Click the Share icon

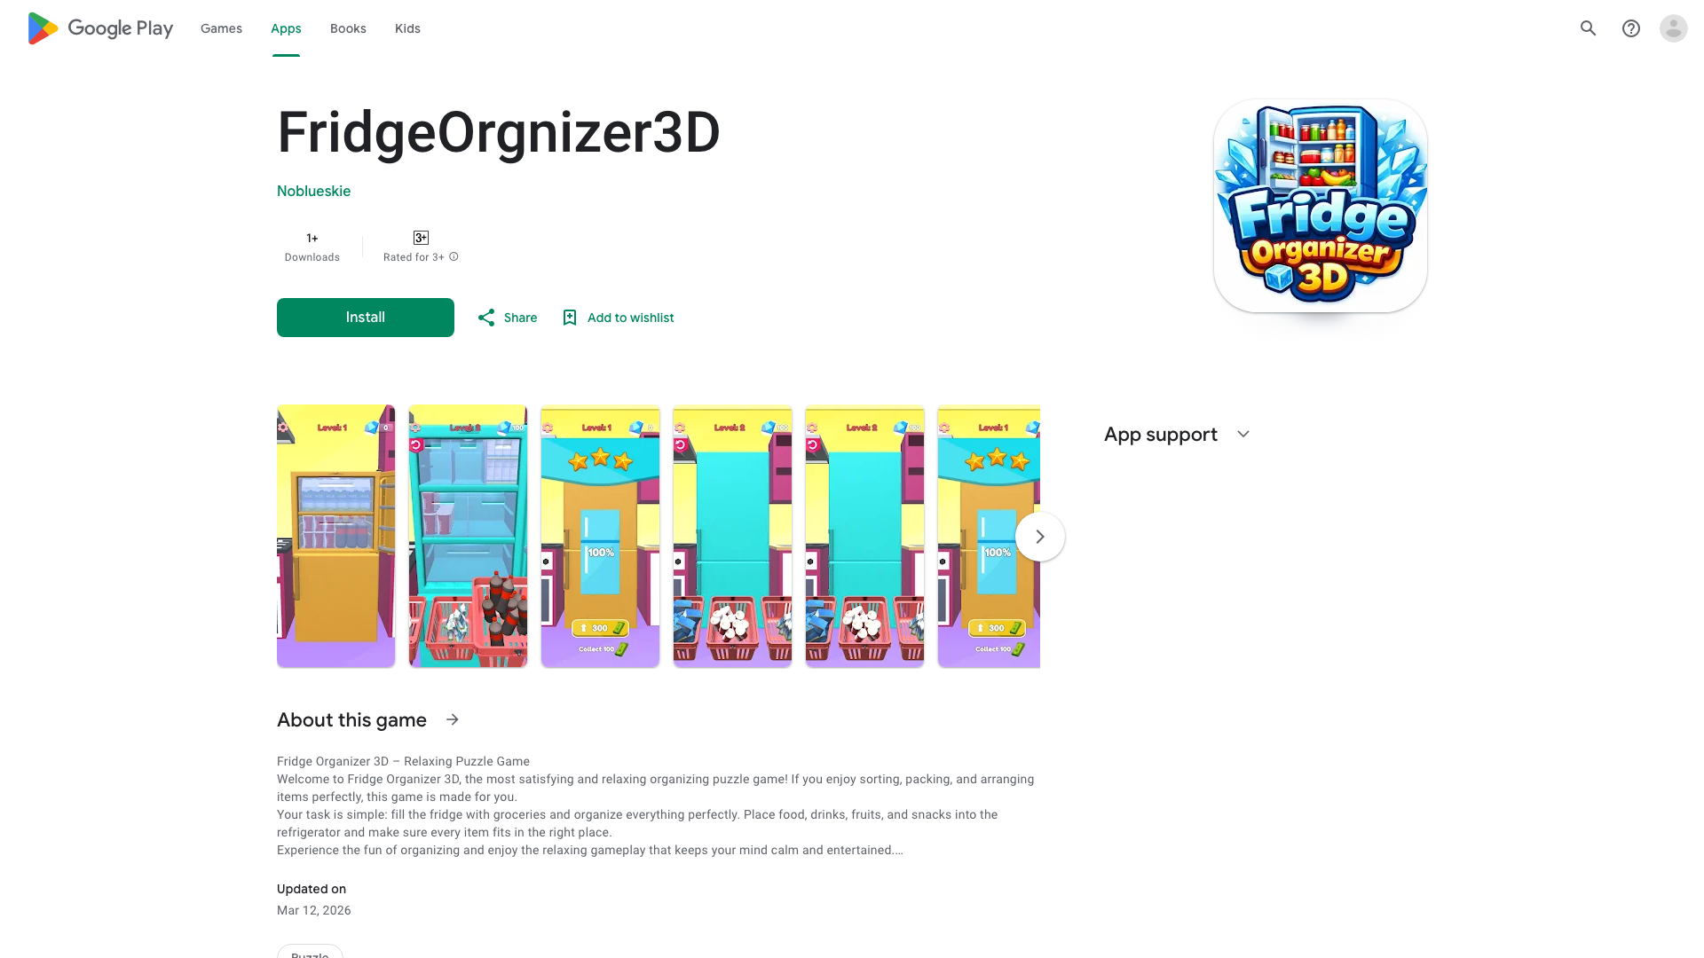coord(486,318)
